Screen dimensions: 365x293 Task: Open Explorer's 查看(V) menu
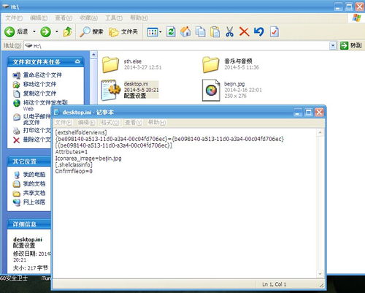point(64,18)
